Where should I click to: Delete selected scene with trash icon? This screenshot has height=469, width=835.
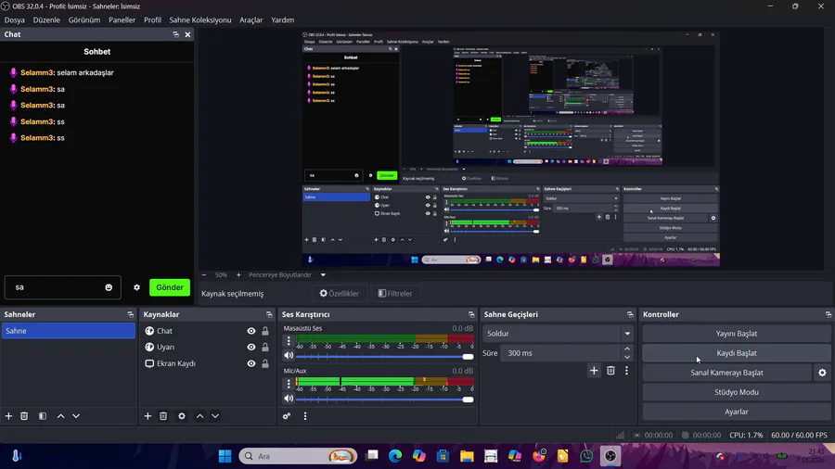pyautogui.click(x=24, y=416)
